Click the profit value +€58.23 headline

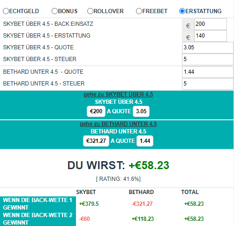point(149,165)
